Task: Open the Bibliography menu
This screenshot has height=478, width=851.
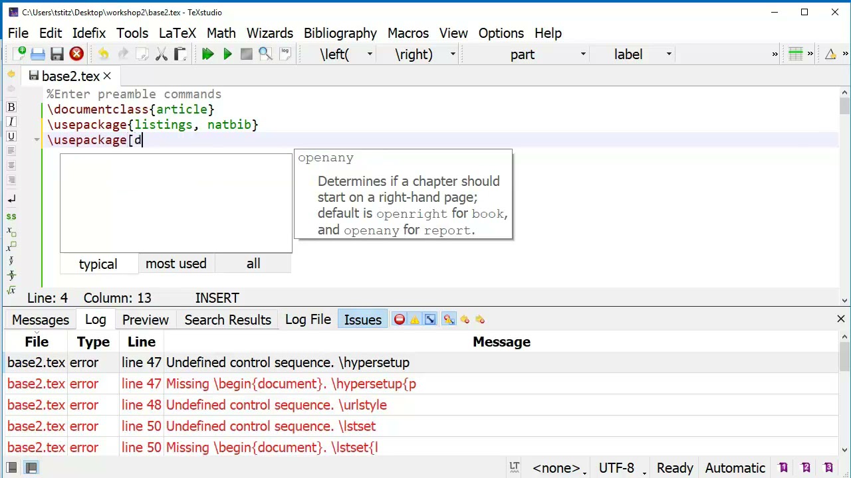Action: (340, 33)
